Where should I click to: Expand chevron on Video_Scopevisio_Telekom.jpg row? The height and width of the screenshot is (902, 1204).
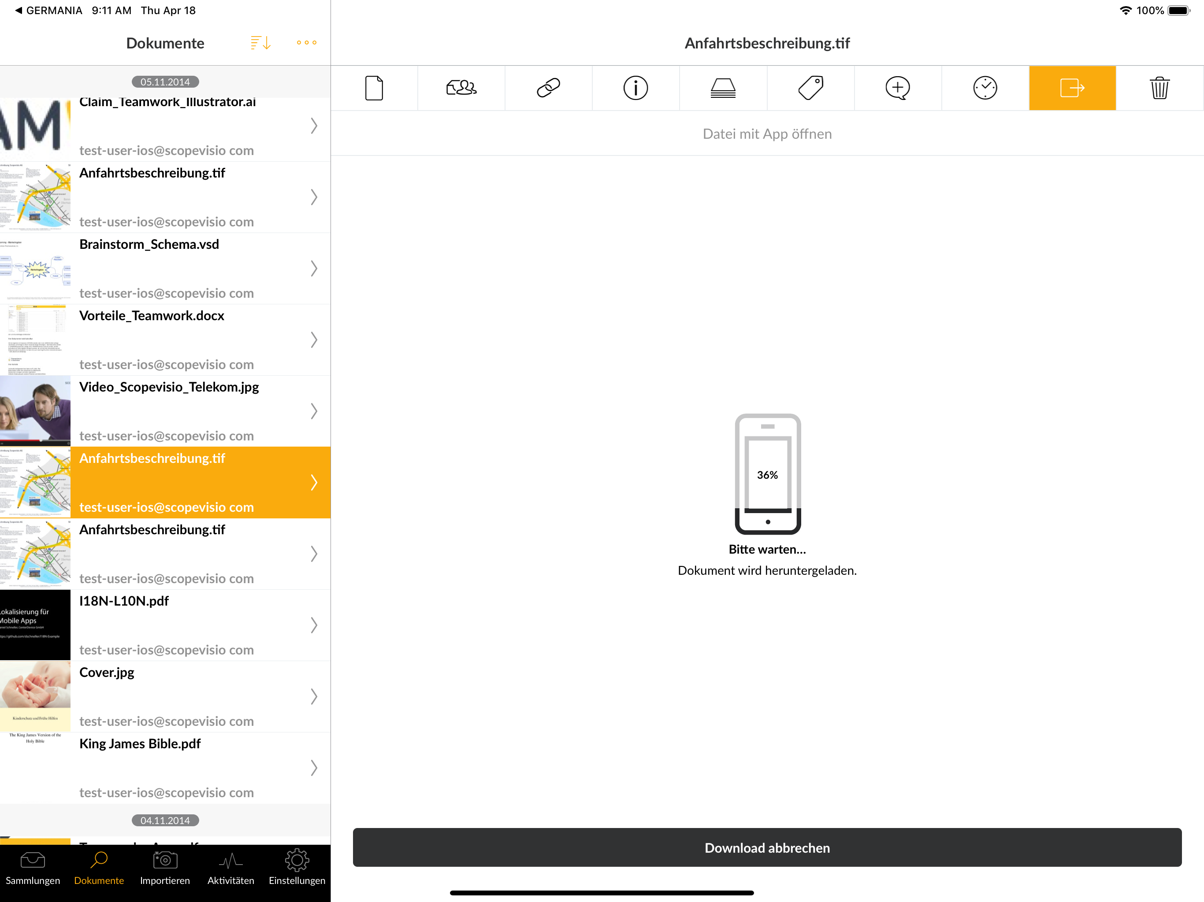314,411
